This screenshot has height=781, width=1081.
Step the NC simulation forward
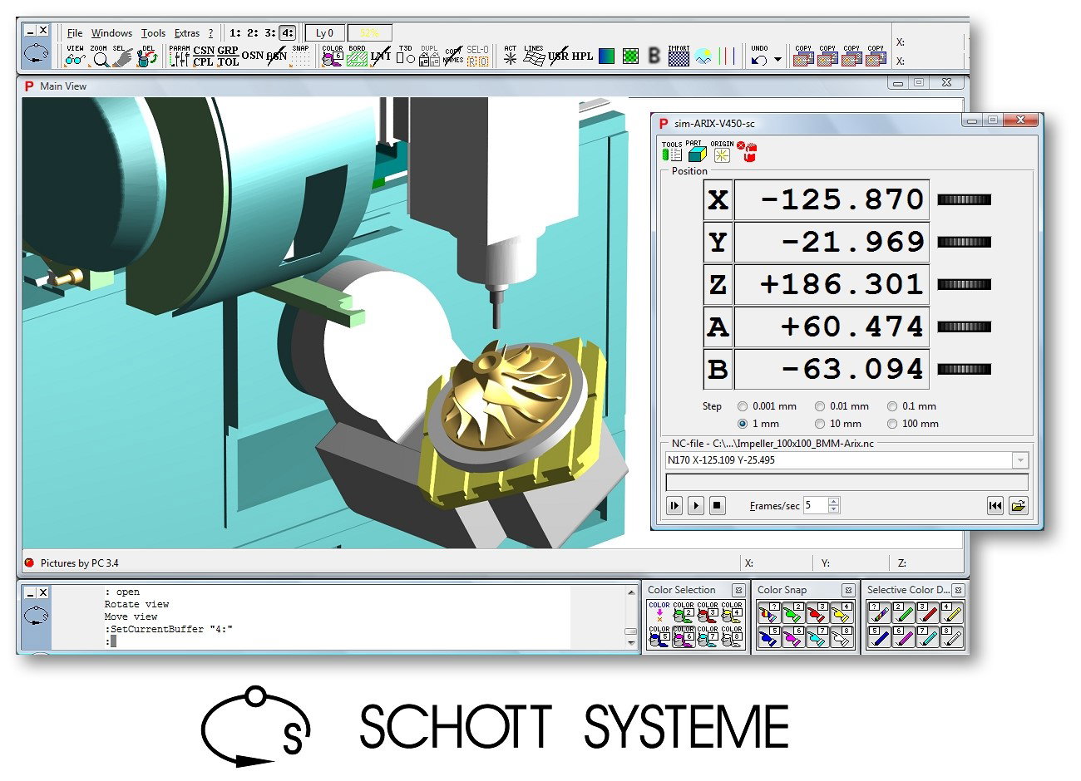(x=674, y=505)
